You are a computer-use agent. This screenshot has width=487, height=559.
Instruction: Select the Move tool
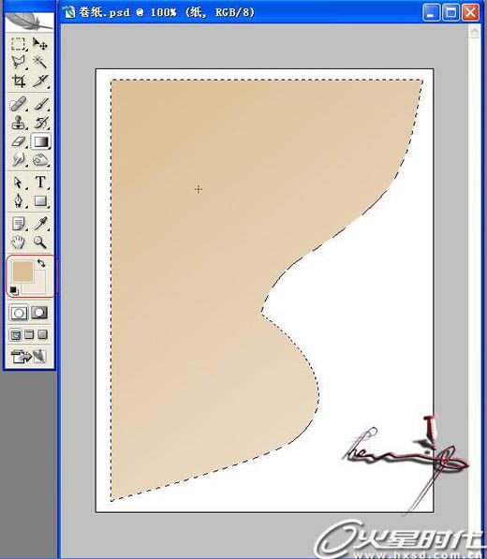tap(40, 44)
